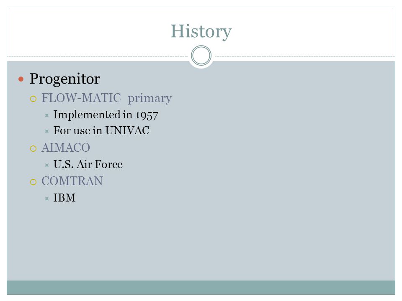Select the Implemented in 1957 line
Screen dimensions: 402x301
(x=106, y=115)
